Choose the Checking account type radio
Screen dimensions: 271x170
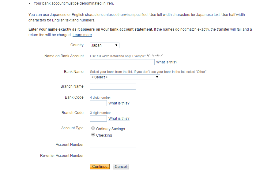[x=93, y=135]
